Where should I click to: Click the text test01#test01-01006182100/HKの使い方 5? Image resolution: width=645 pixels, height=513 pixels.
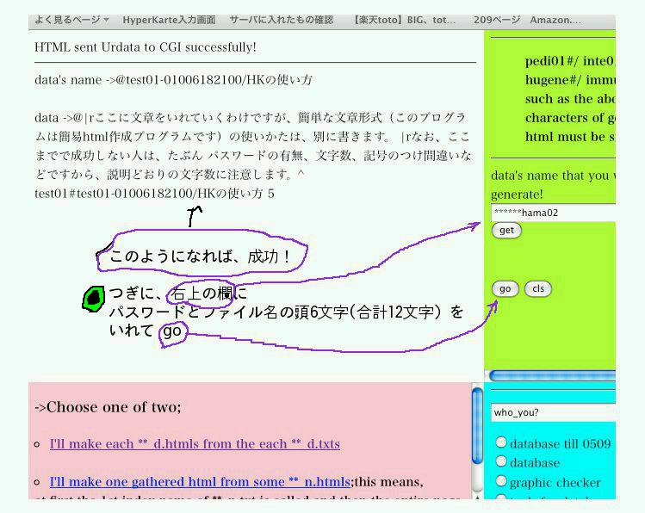[x=154, y=193]
